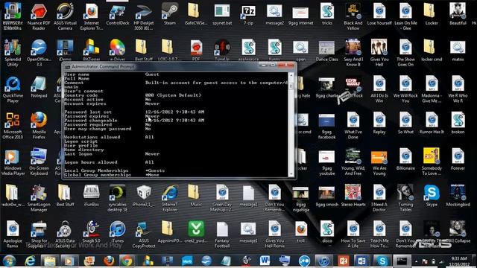
Task: Select Mozilla Firefox desktop shortcut
Action: [39, 126]
